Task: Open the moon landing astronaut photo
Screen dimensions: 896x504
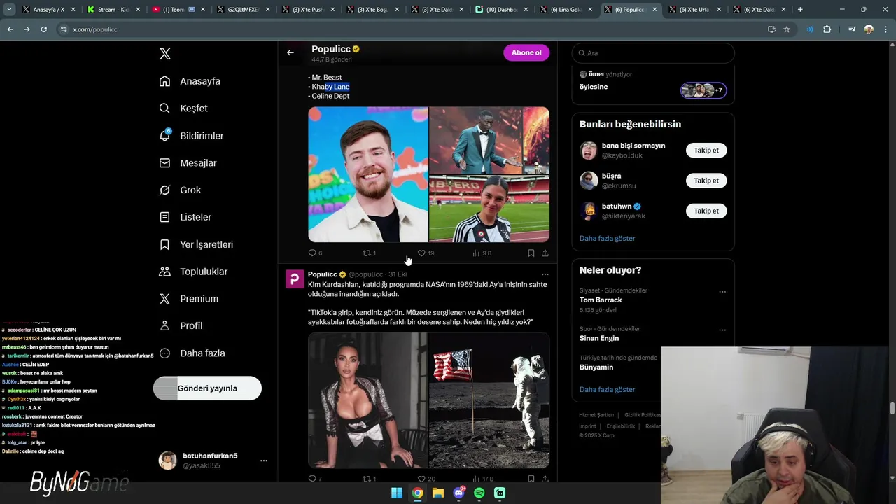Action: click(489, 400)
